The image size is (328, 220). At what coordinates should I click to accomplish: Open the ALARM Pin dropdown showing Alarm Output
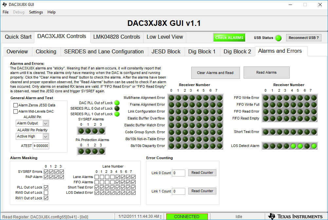(x=32, y=123)
